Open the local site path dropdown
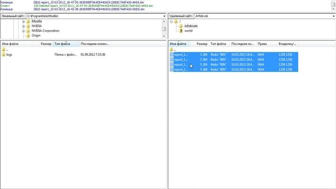Screen dimensions: 336x189 tap(164, 16)
